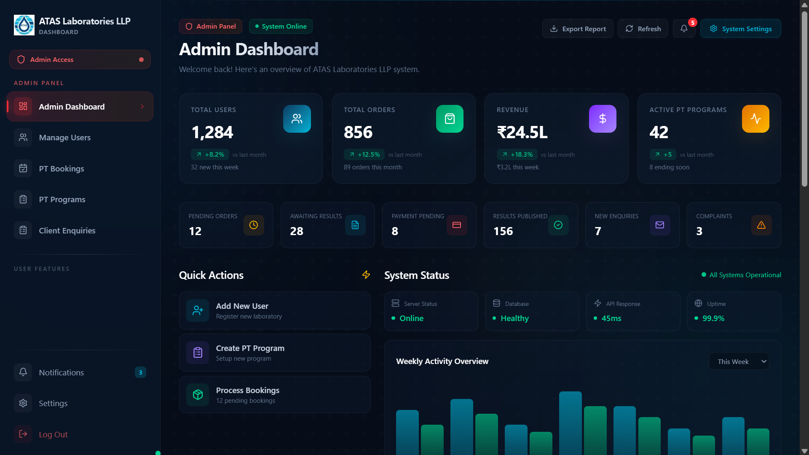The height and width of the screenshot is (455, 809).
Task: Open Manage Users in sidebar
Action: (x=80, y=137)
